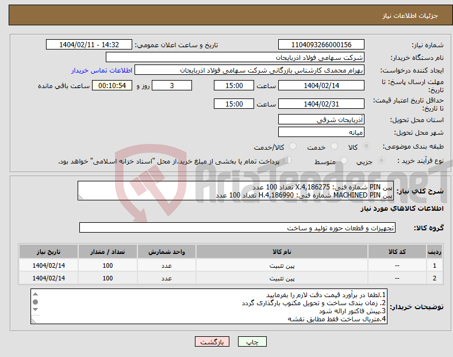Image resolution: width=453 pixels, height=357 pixels.
Task: Click the بازگشت back button
Action: pos(212,341)
